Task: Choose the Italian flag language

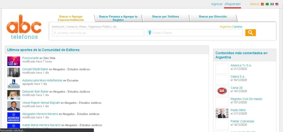Action: click(x=272, y=4)
